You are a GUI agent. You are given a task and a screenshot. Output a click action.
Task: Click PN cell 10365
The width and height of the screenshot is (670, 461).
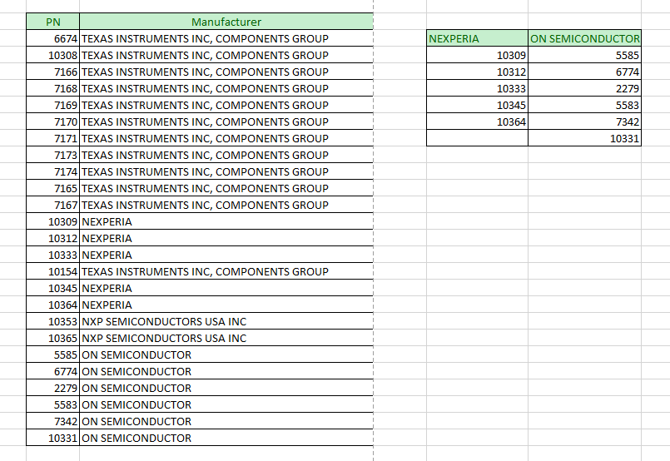point(53,339)
